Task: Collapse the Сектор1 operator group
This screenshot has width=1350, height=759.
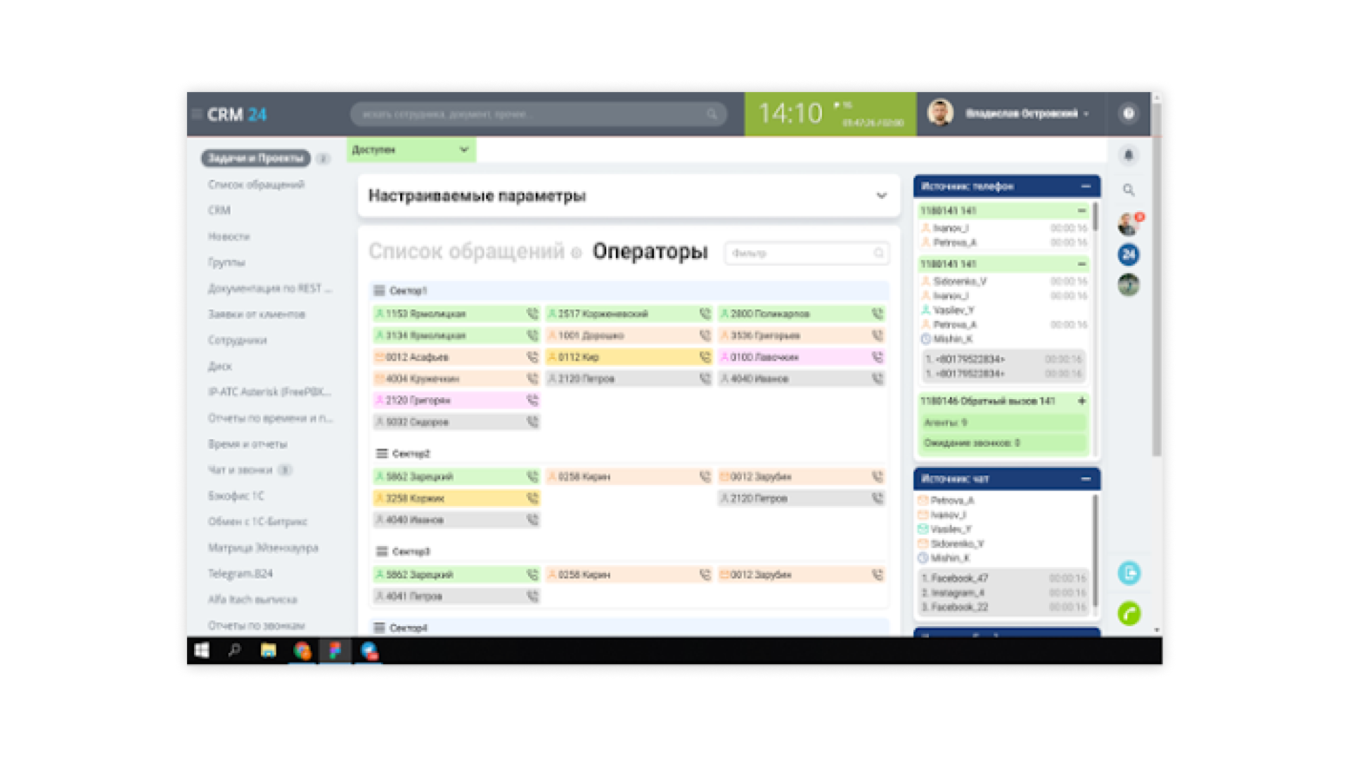Action: (x=380, y=290)
